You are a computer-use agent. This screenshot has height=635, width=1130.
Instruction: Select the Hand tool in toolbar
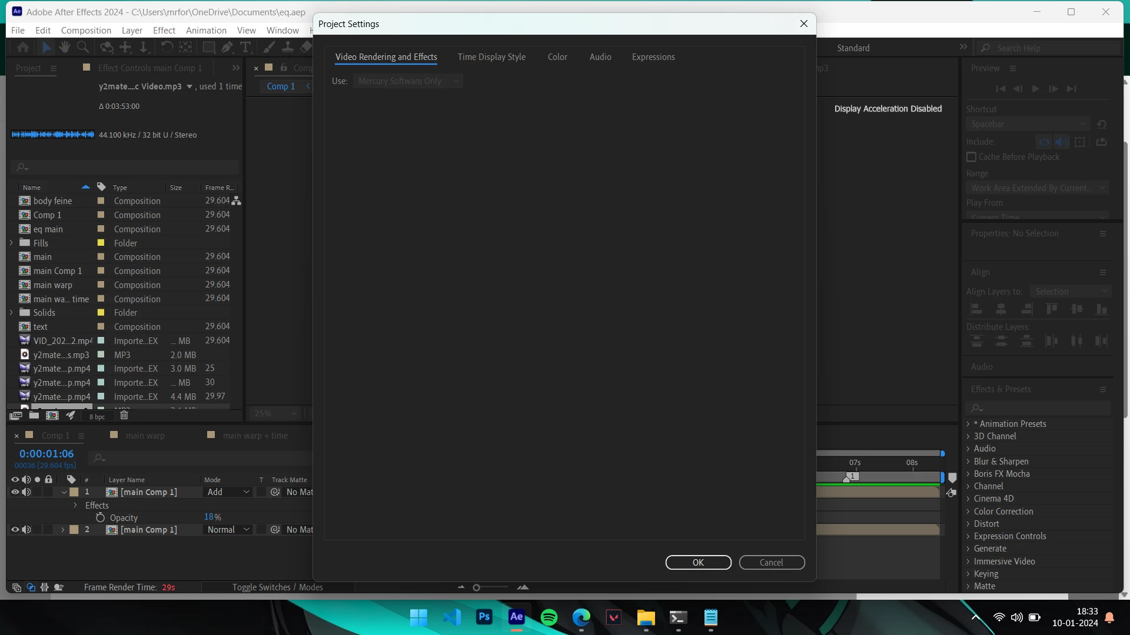(65, 48)
